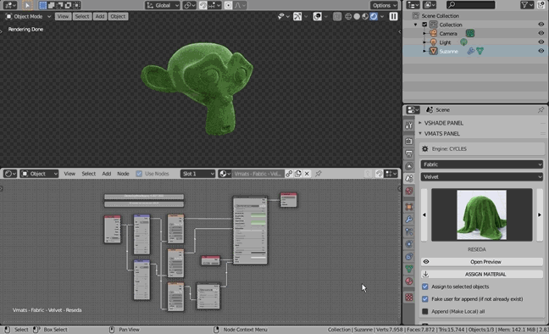The width and height of the screenshot is (549, 334).
Task: Open the Modifiers properties tab
Action: coord(409,220)
